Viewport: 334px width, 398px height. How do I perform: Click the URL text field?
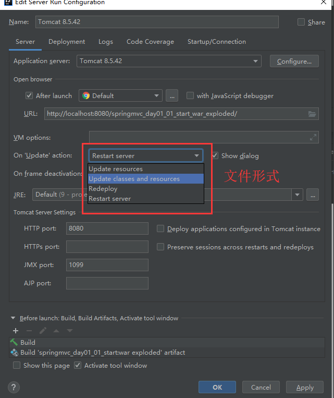(181, 114)
